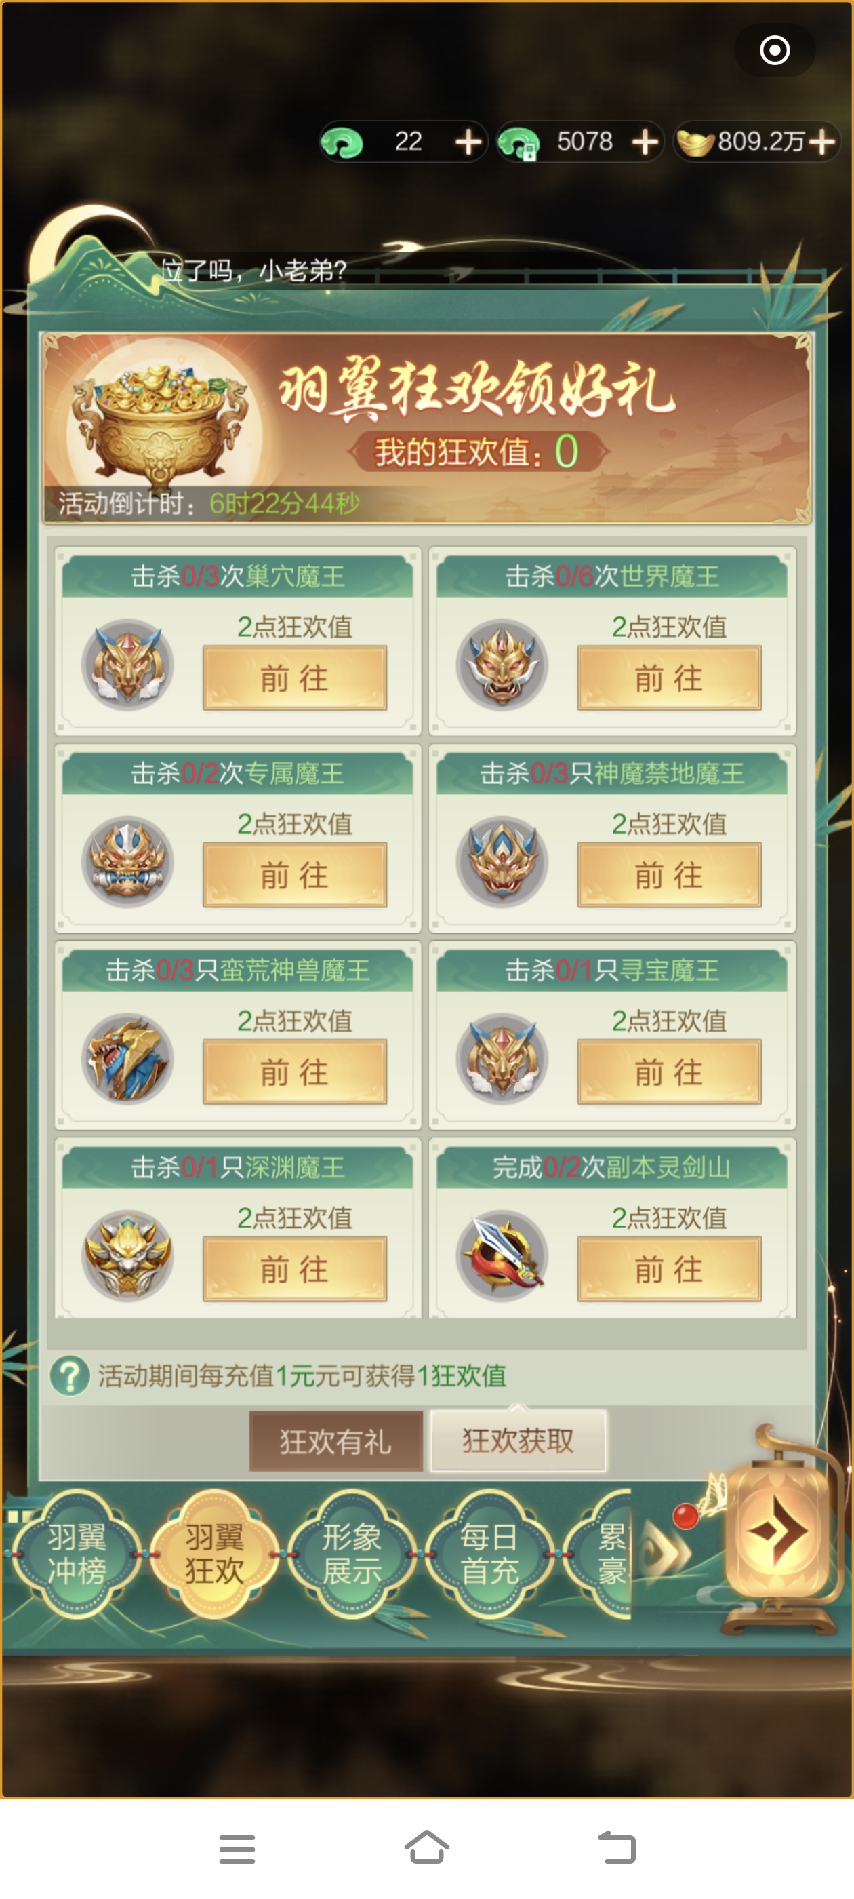This screenshot has width=854, height=1899.
Task: Open the 形象展示 activity
Action: click(352, 1553)
